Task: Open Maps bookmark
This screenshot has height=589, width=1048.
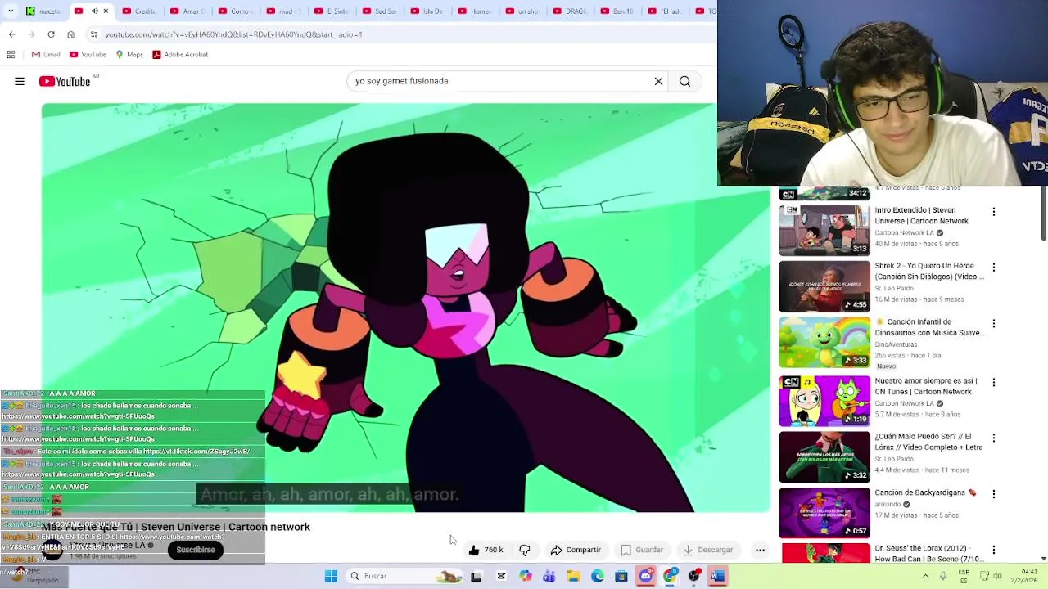Action: [129, 54]
